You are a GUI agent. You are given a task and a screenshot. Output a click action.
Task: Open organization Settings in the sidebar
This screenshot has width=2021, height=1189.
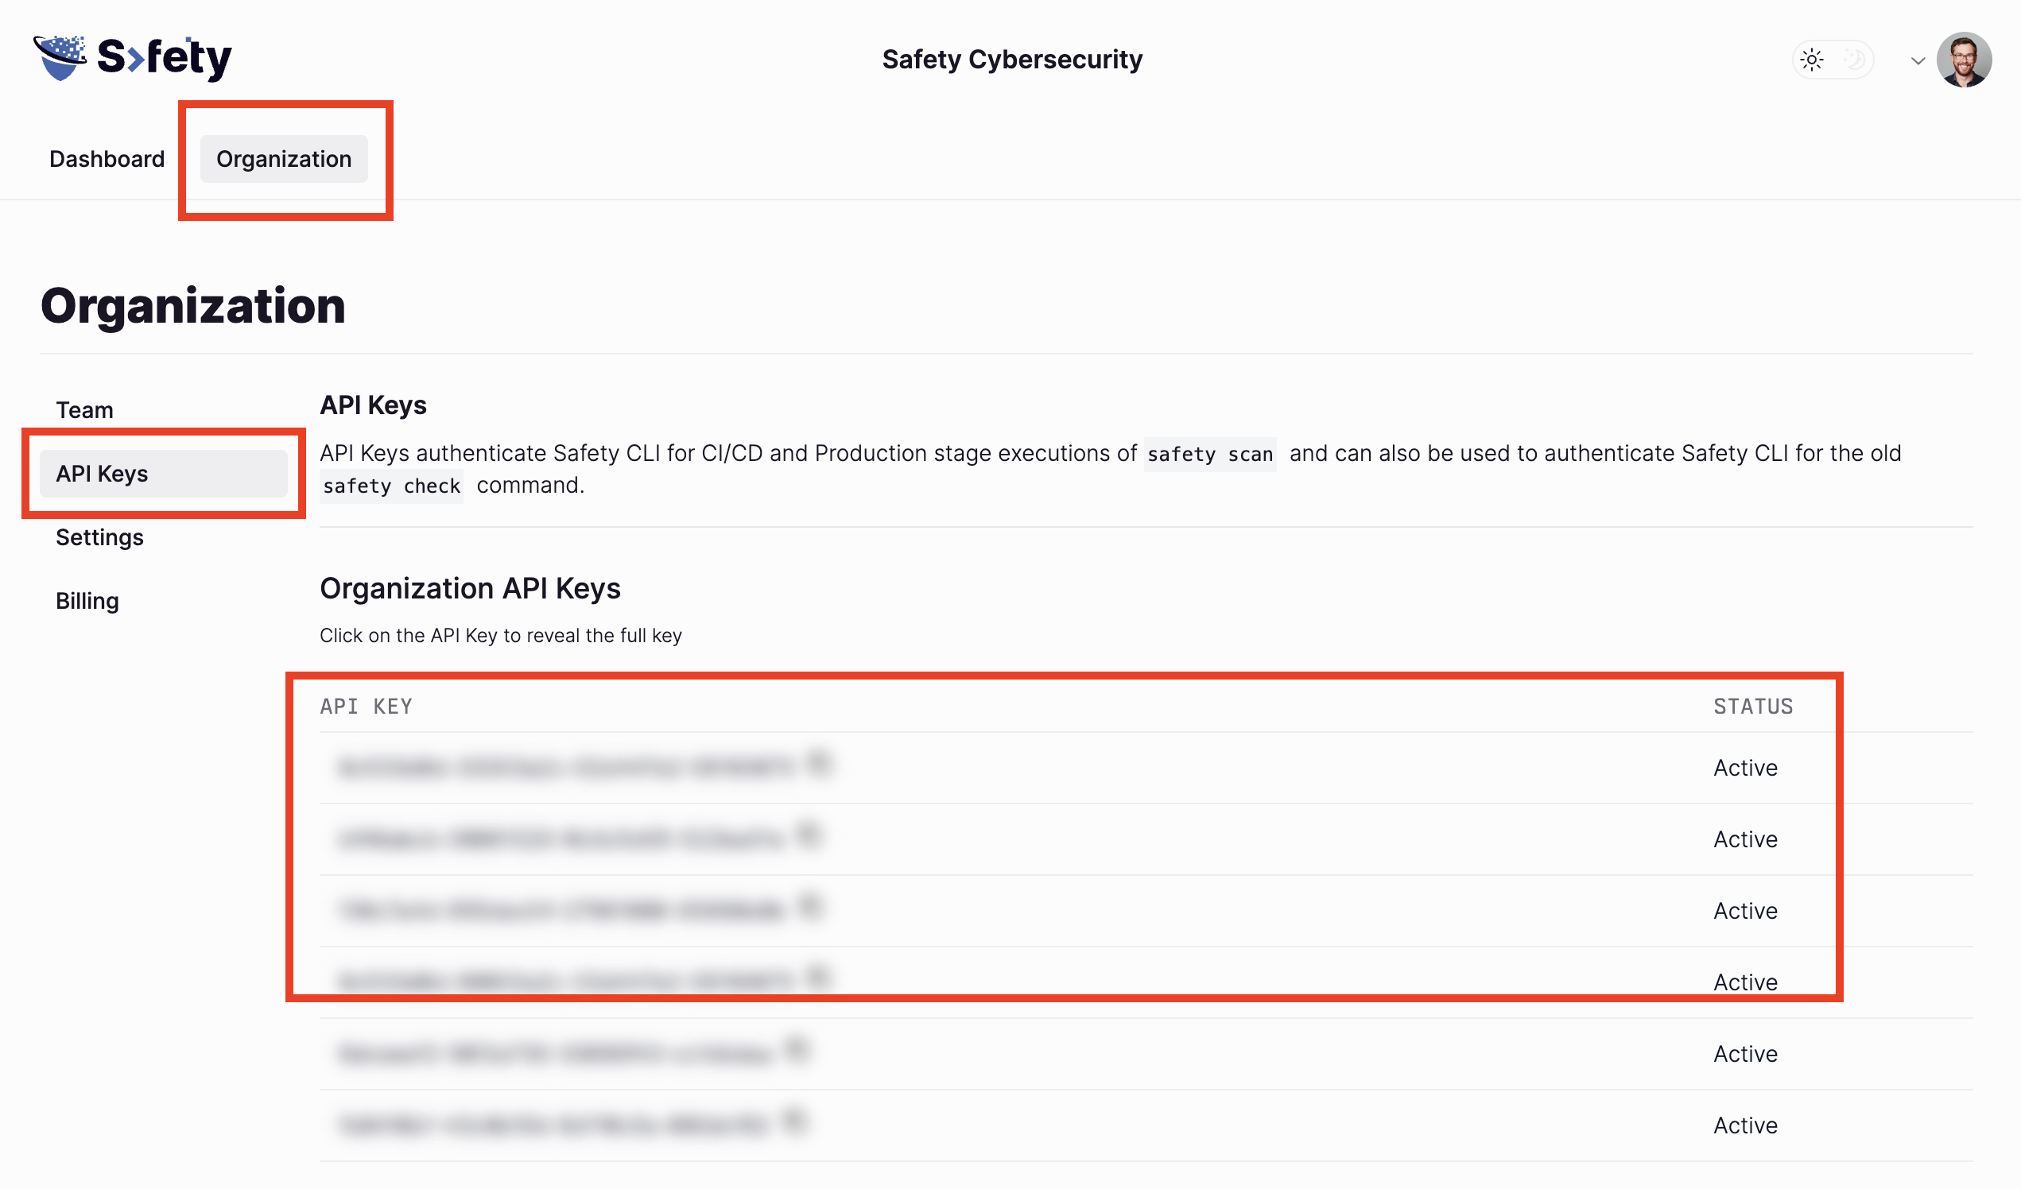[99, 537]
